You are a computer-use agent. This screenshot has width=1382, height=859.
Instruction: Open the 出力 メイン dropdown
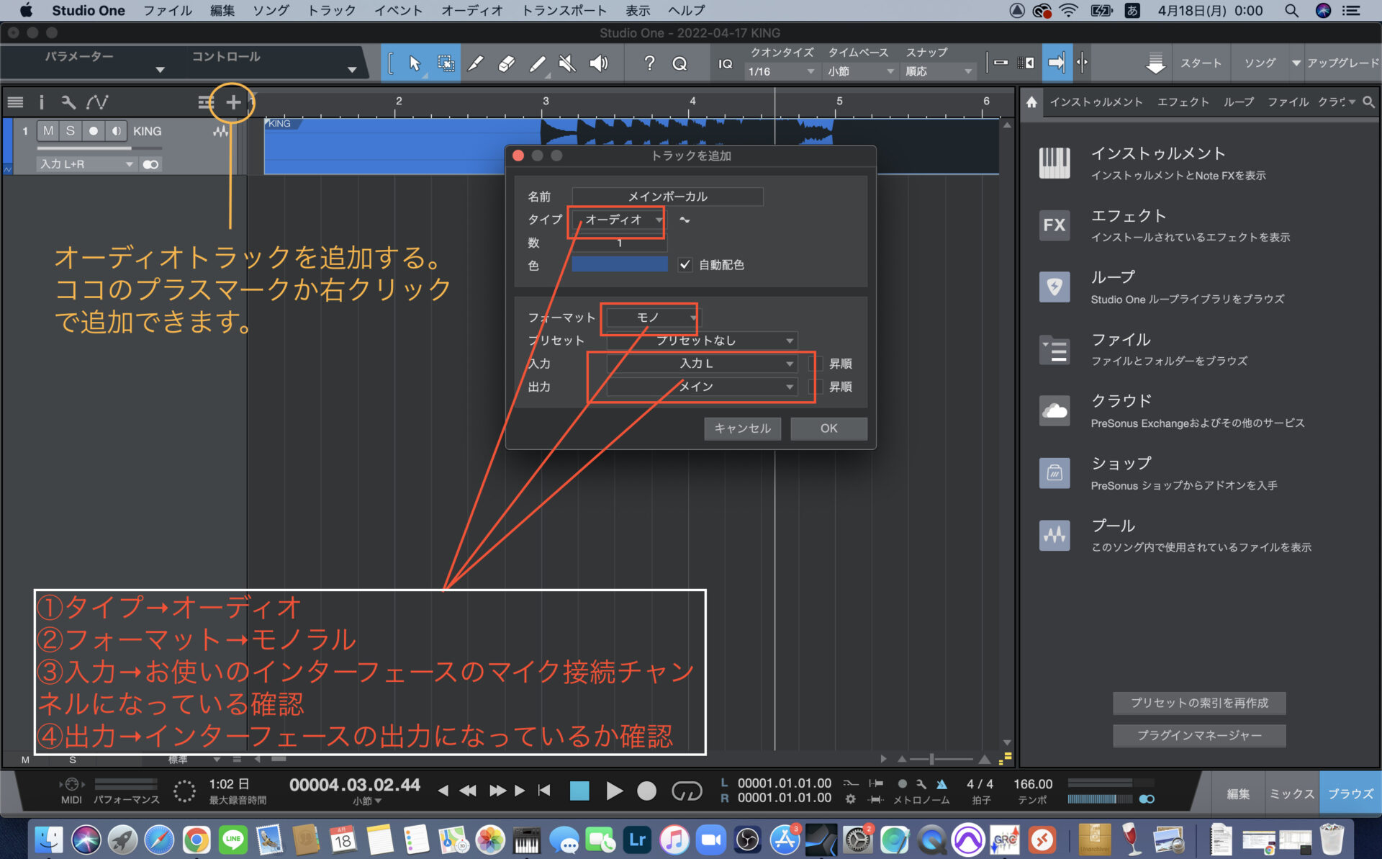pyautogui.click(x=702, y=387)
